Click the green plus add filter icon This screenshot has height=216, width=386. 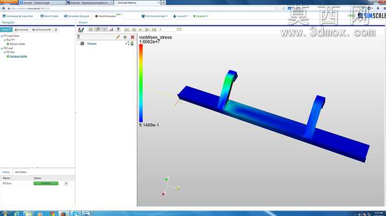point(125,37)
